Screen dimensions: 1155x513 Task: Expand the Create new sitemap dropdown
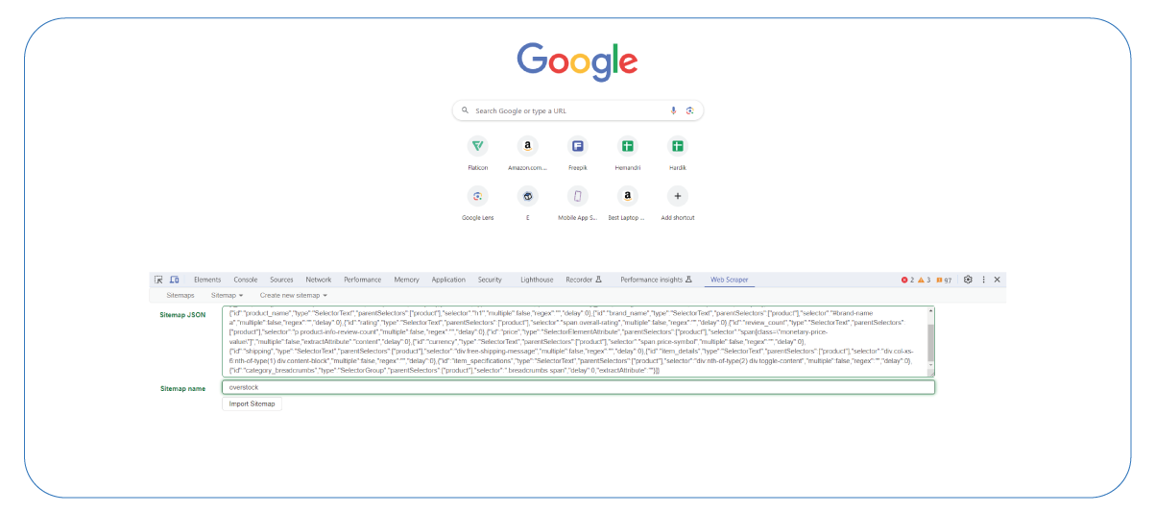pos(294,295)
